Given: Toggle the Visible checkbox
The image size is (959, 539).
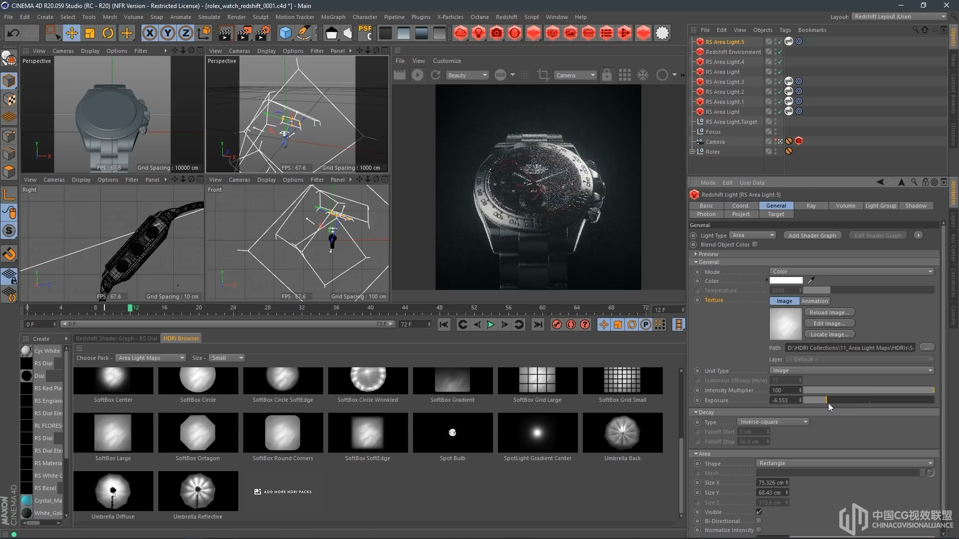Looking at the screenshot, I should [759, 512].
